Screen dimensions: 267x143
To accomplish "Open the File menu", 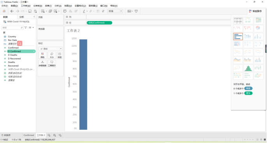I will (5, 6).
